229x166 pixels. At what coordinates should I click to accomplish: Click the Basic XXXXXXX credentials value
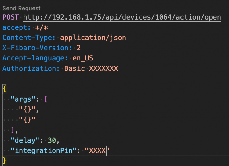click(x=91, y=68)
